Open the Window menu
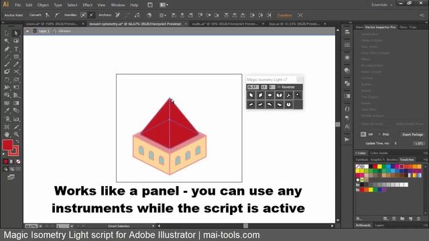 click(x=118, y=5)
